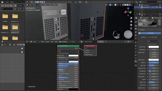Open the viewport Select menu

pyautogui.click(x=46, y=5)
